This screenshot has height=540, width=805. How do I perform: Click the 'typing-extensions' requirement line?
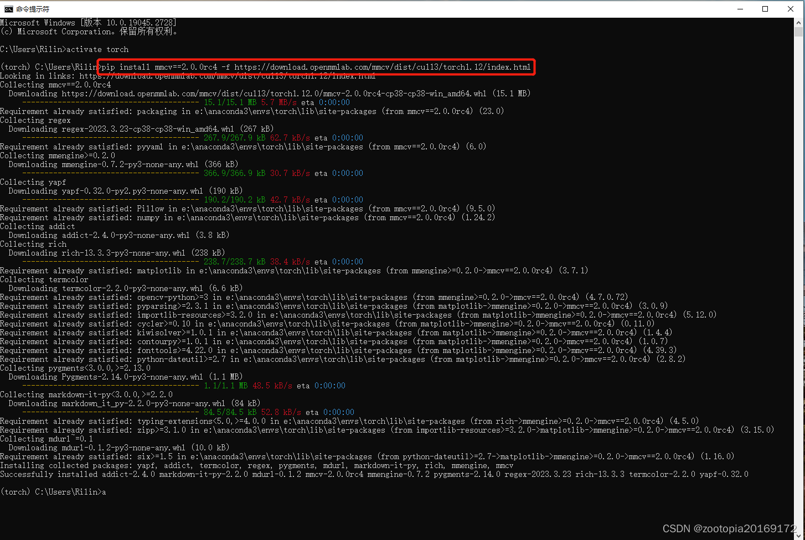click(x=349, y=421)
